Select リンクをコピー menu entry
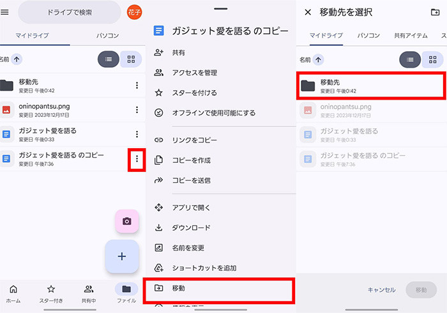This screenshot has width=447, height=313. [x=221, y=140]
